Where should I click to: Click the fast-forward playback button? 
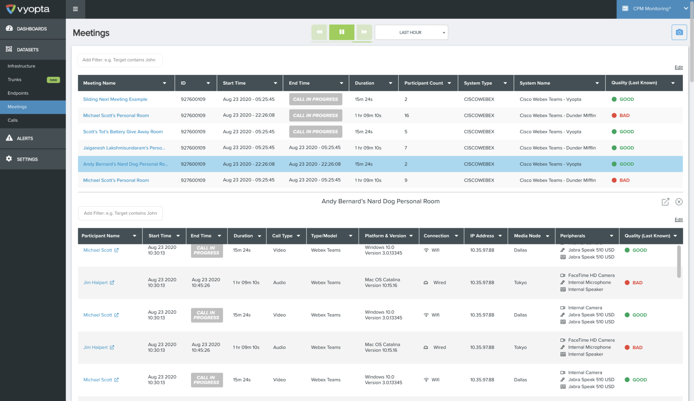coord(364,32)
